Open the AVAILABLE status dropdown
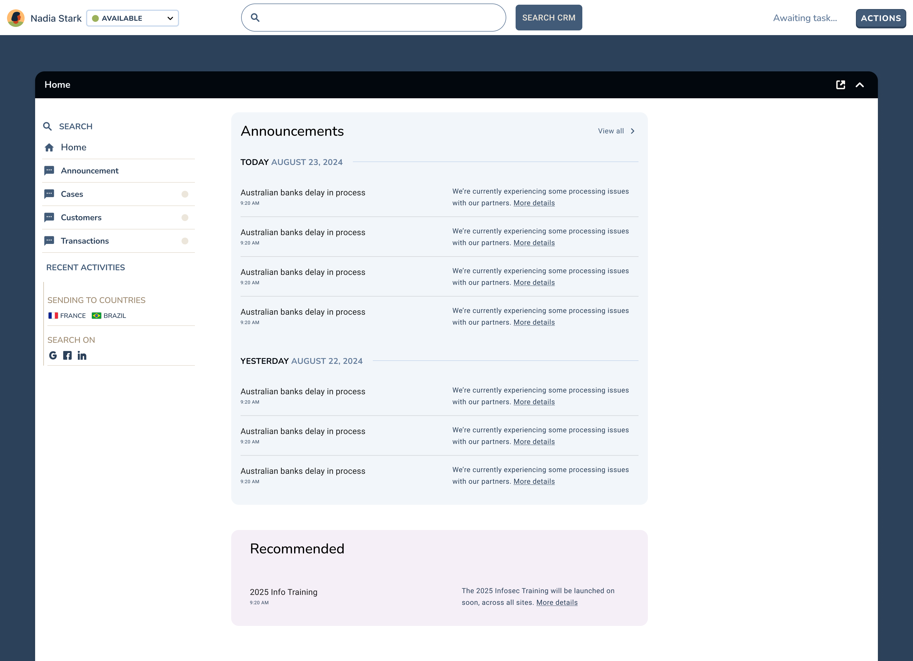This screenshot has height=661, width=913. click(133, 18)
